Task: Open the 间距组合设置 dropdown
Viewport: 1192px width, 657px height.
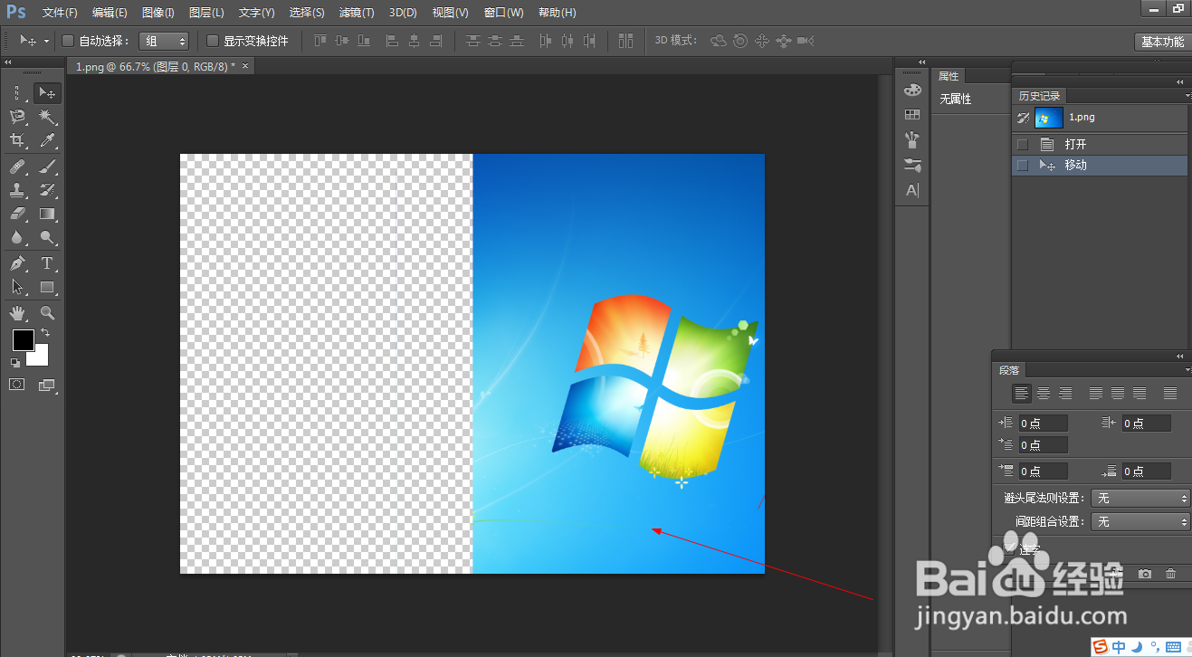Action: [1140, 522]
